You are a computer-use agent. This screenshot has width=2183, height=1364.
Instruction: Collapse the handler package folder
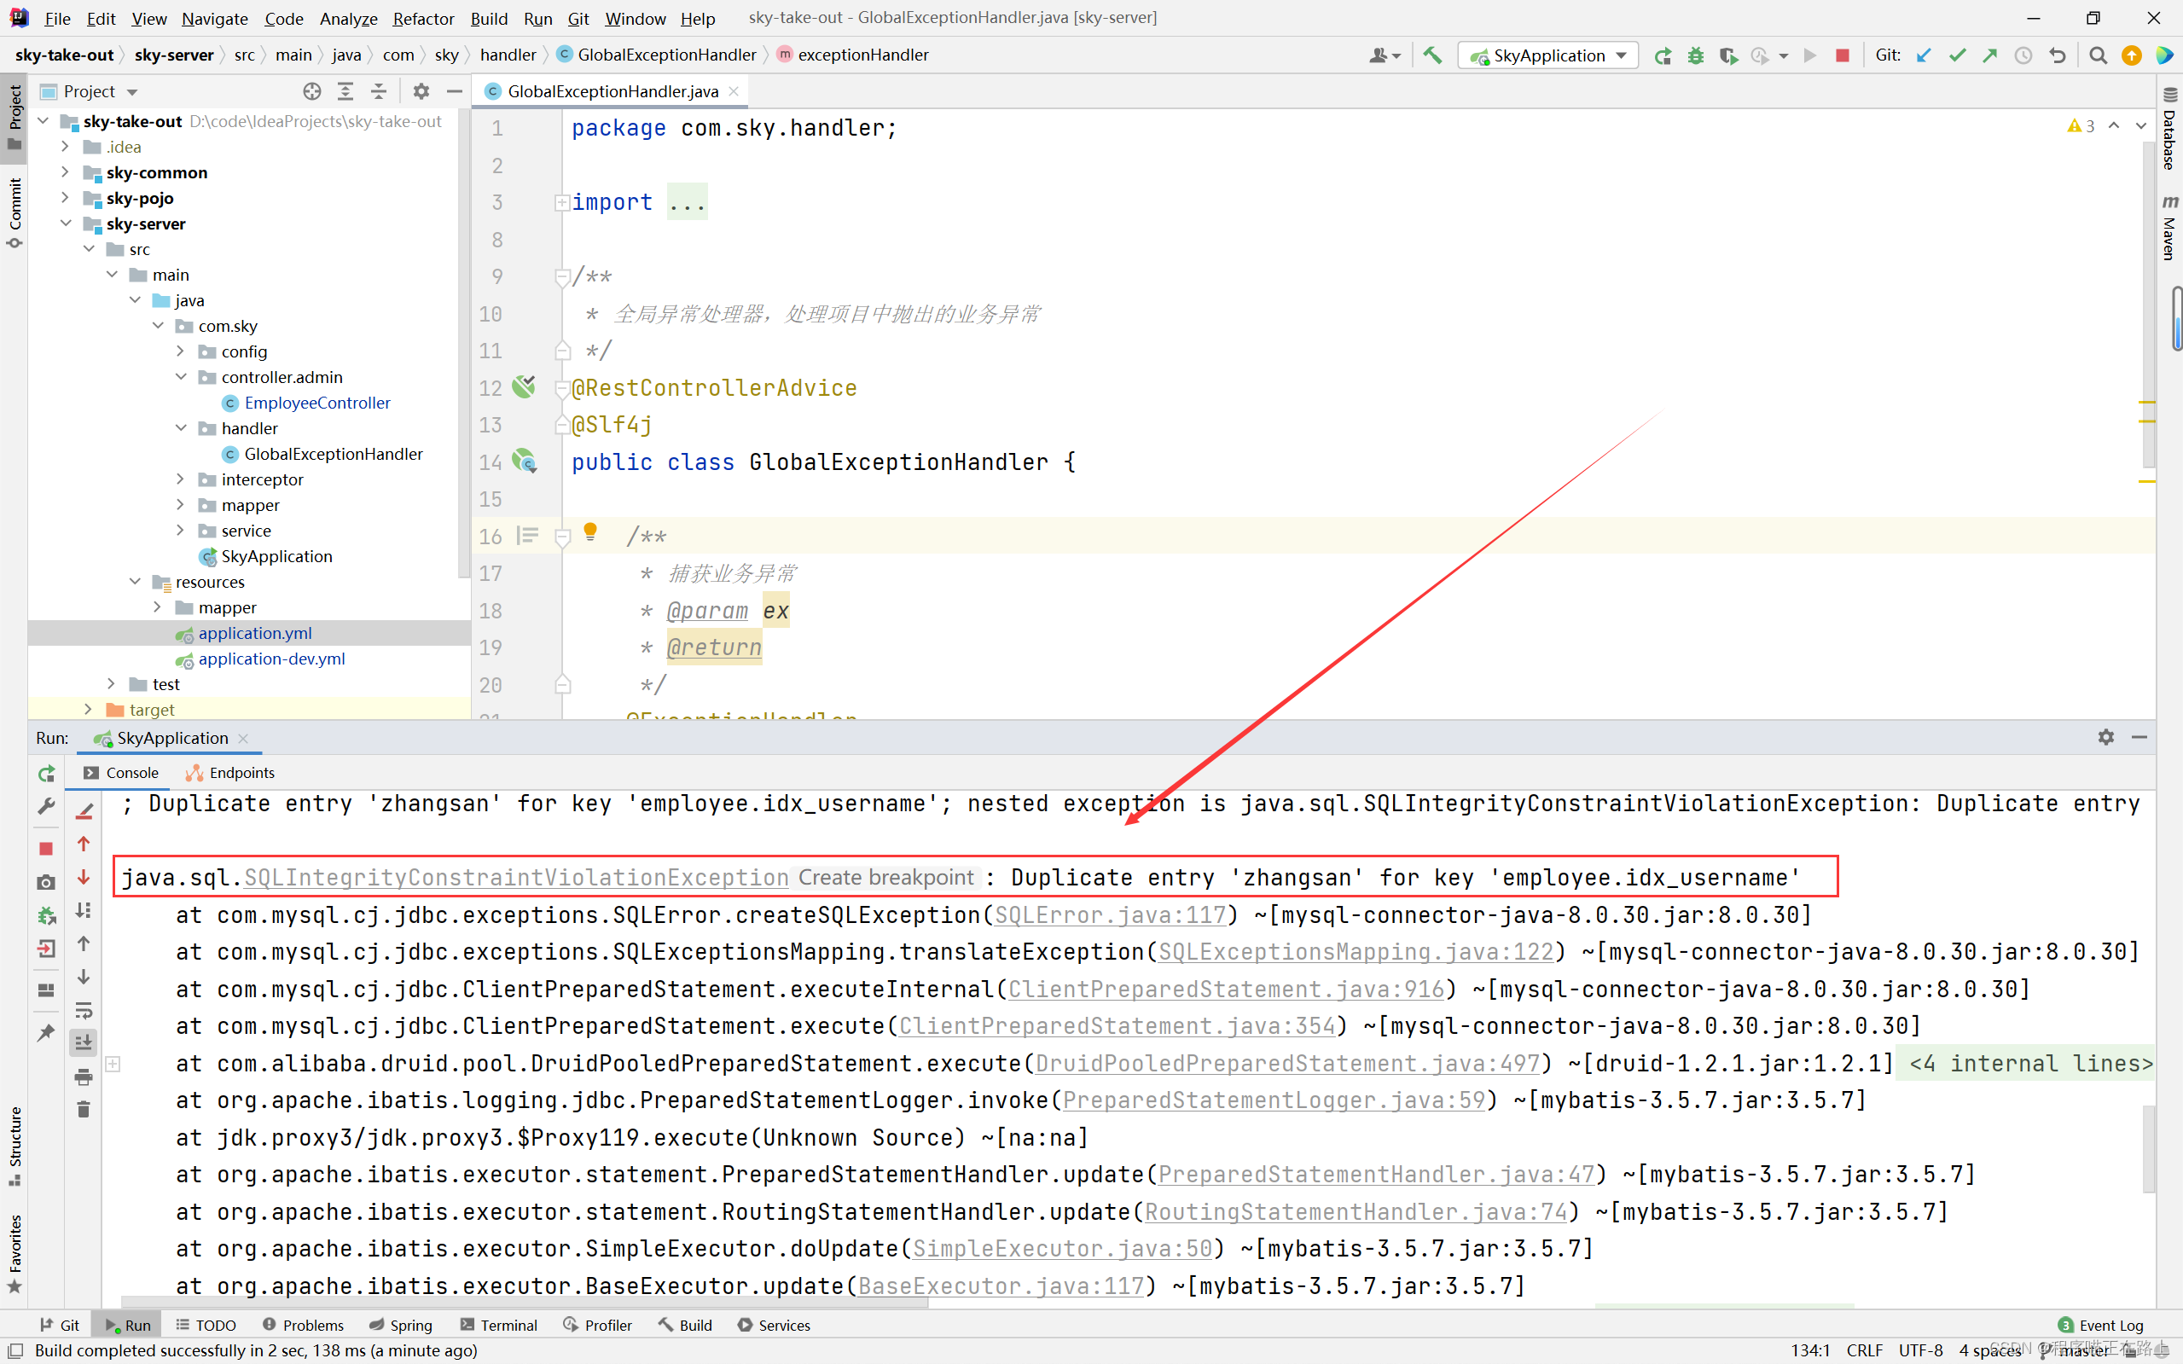[180, 427]
